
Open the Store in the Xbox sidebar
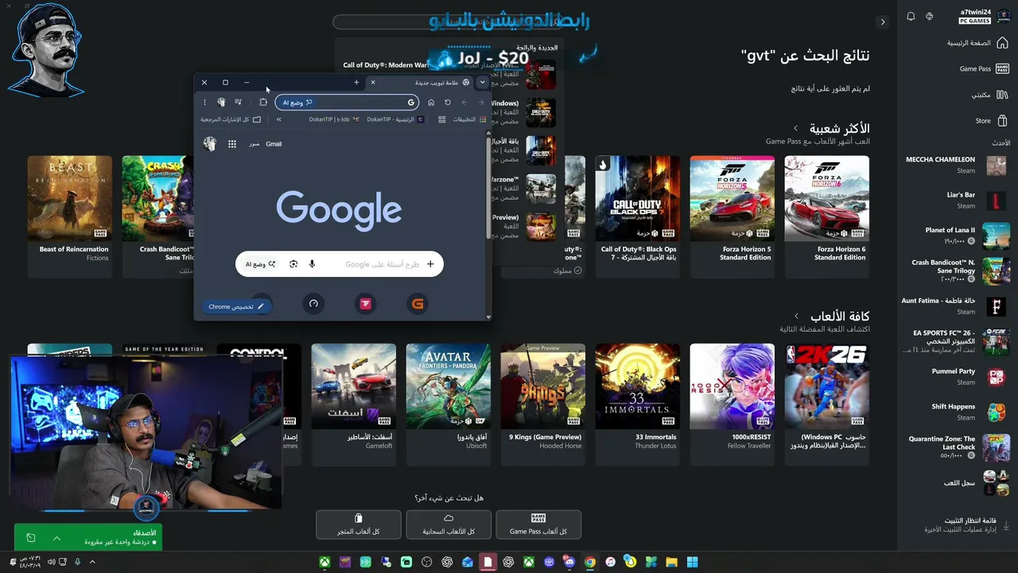pyautogui.click(x=992, y=121)
